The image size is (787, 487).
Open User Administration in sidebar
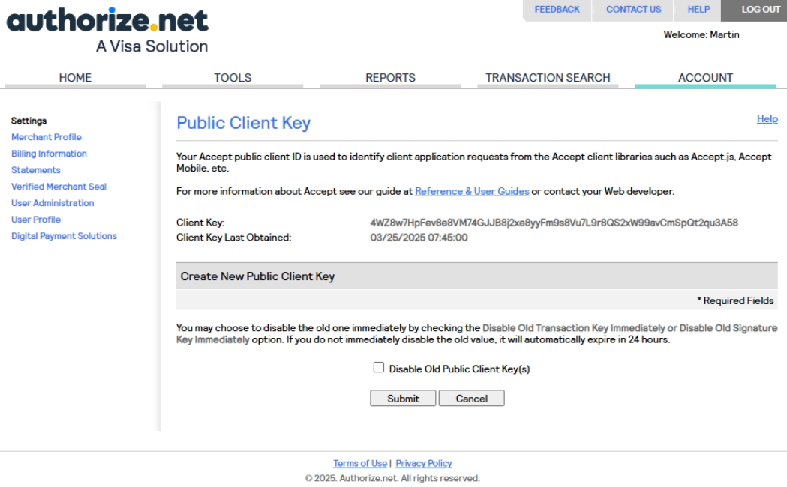pyautogui.click(x=53, y=203)
